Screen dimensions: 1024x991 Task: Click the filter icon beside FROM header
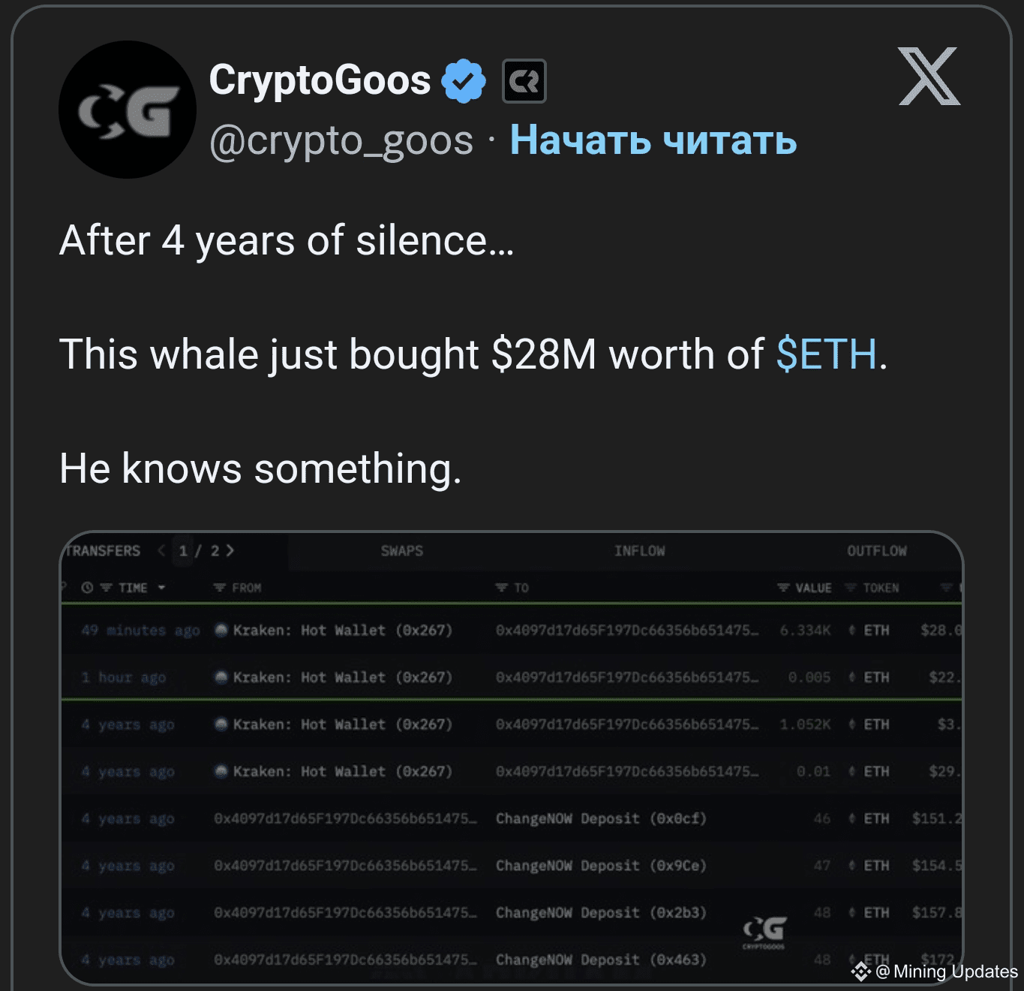point(220,588)
